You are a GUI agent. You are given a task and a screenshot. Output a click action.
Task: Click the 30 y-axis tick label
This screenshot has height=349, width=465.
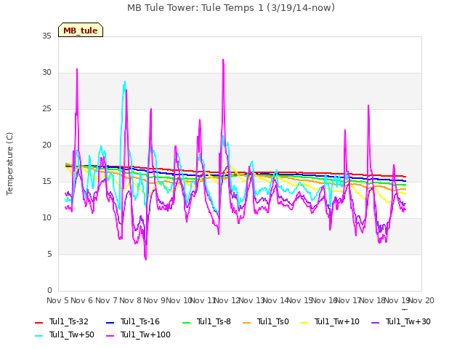coord(46,73)
